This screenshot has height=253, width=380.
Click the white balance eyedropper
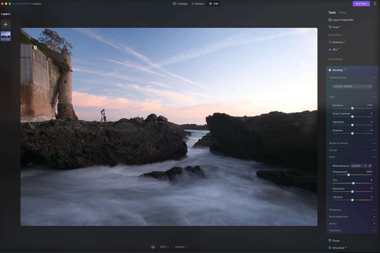click(369, 166)
